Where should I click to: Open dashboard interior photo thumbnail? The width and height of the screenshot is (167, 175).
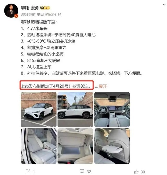tap(112, 109)
